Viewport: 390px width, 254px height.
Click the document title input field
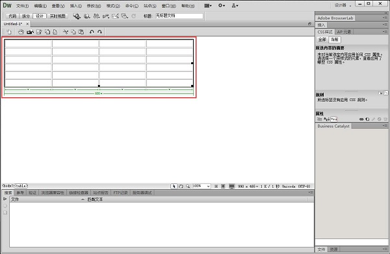[179, 16]
